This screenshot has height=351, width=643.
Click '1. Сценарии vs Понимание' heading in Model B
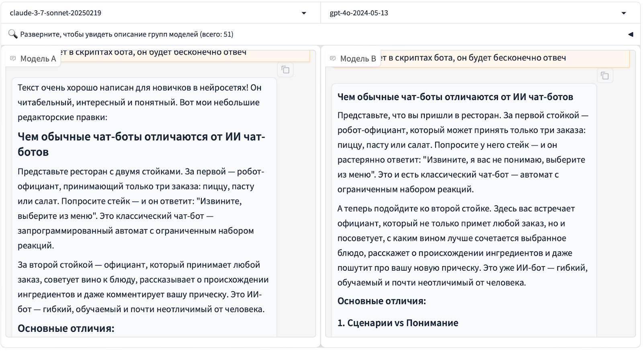point(397,323)
